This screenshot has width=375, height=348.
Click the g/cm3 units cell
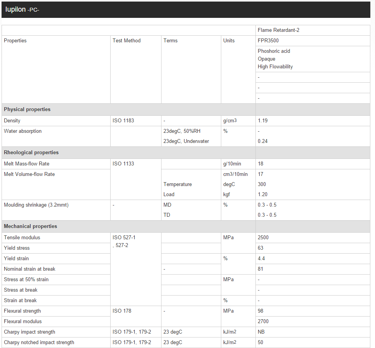(238, 121)
